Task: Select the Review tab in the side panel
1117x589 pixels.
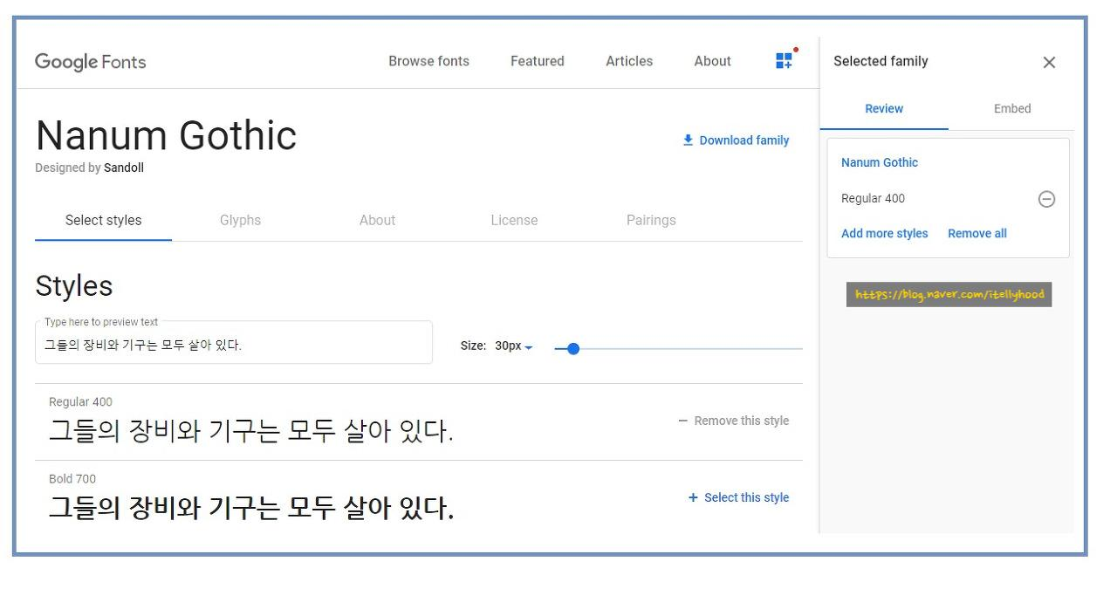Action: click(884, 109)
